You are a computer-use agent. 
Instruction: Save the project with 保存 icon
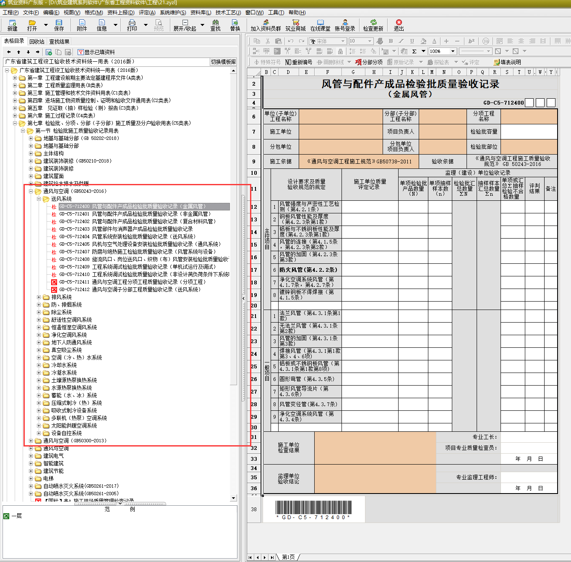click(59, 25)
